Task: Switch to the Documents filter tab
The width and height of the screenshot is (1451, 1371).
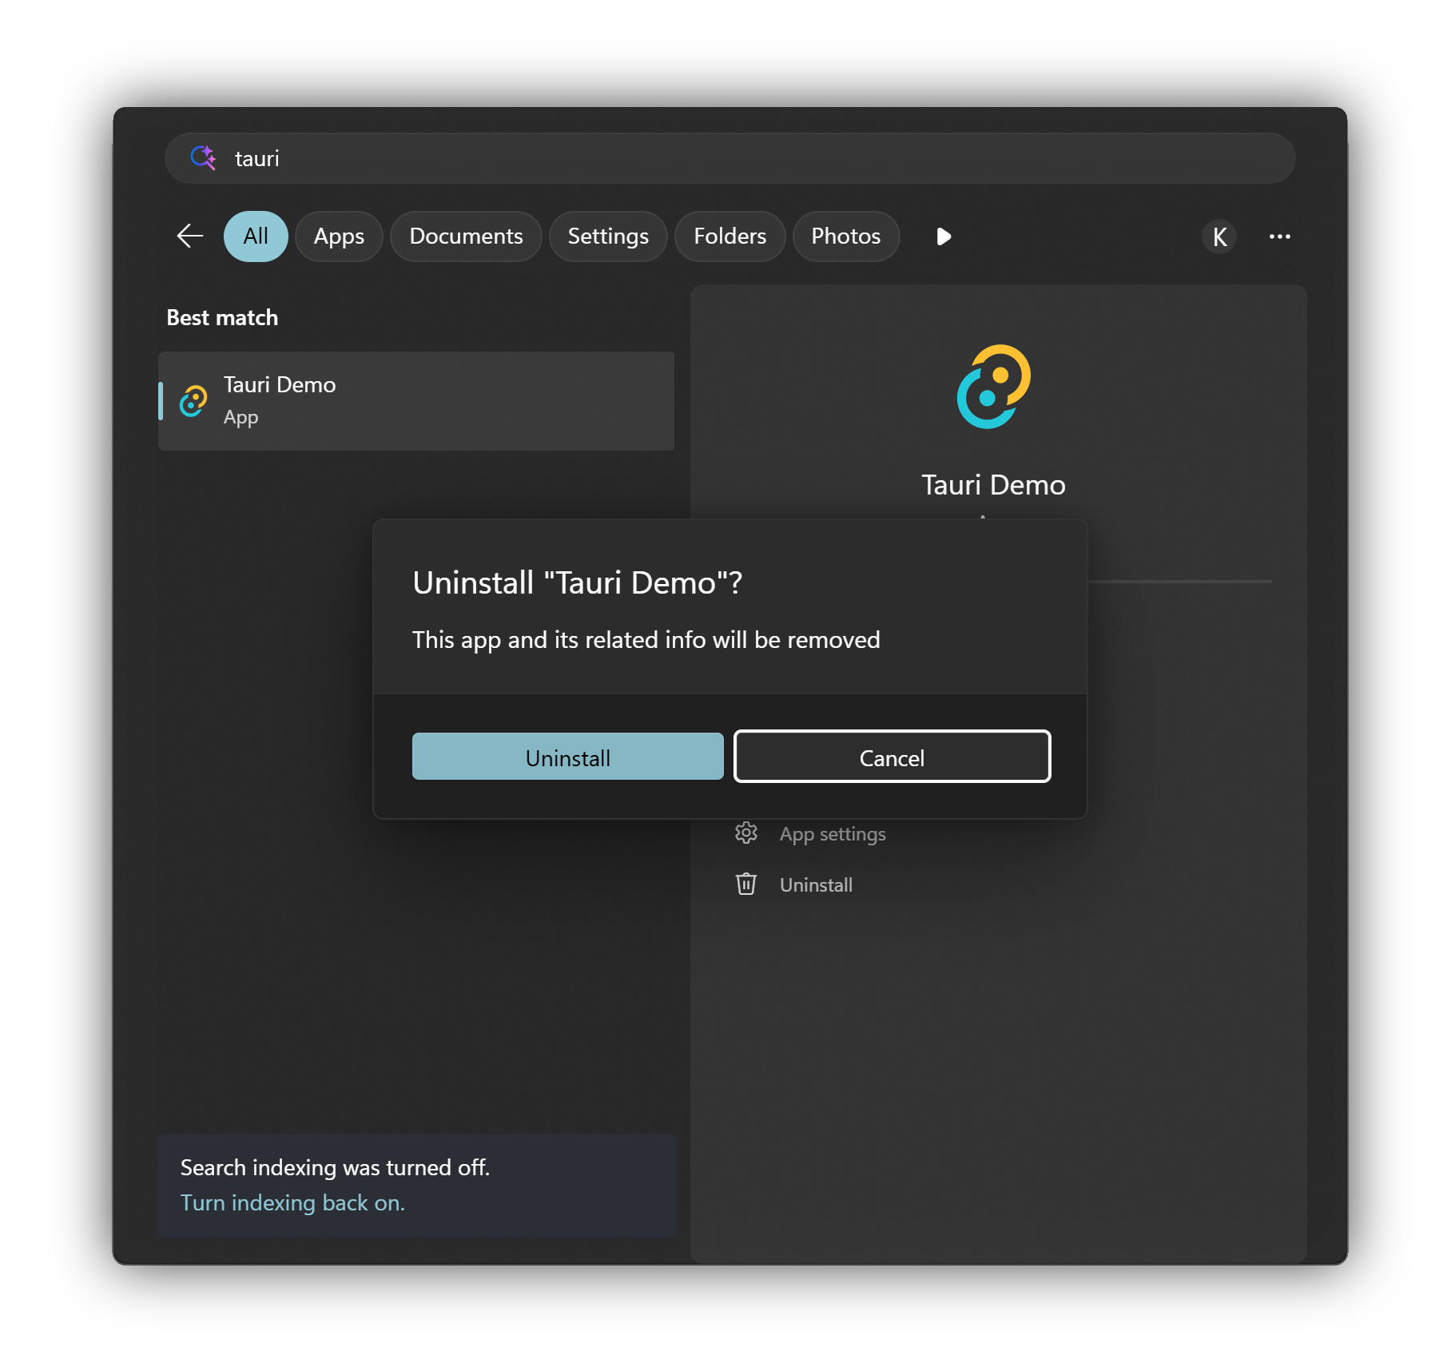Action: [x=466, y=236]
